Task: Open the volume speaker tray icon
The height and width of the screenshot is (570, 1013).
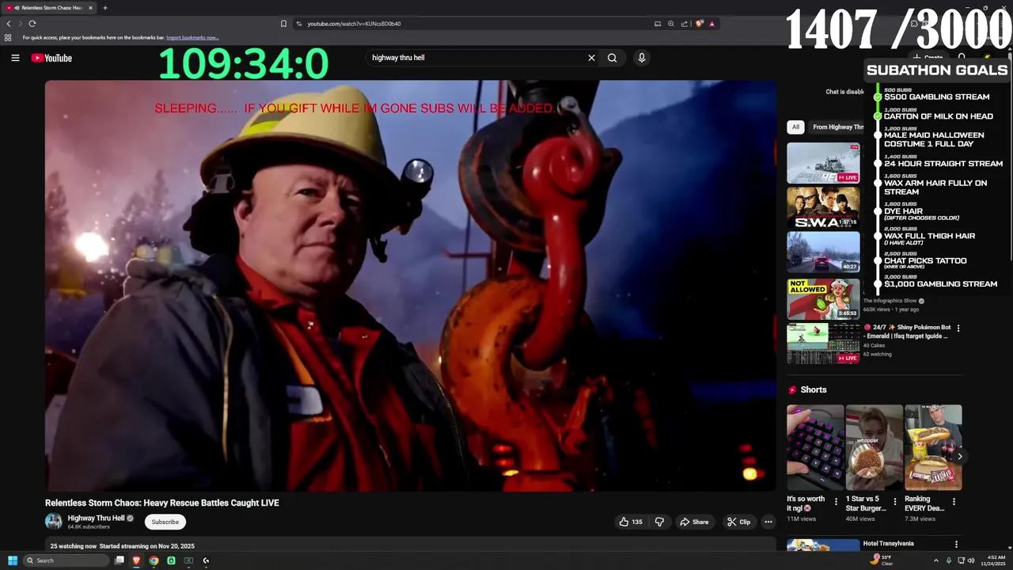Action: 971,560
